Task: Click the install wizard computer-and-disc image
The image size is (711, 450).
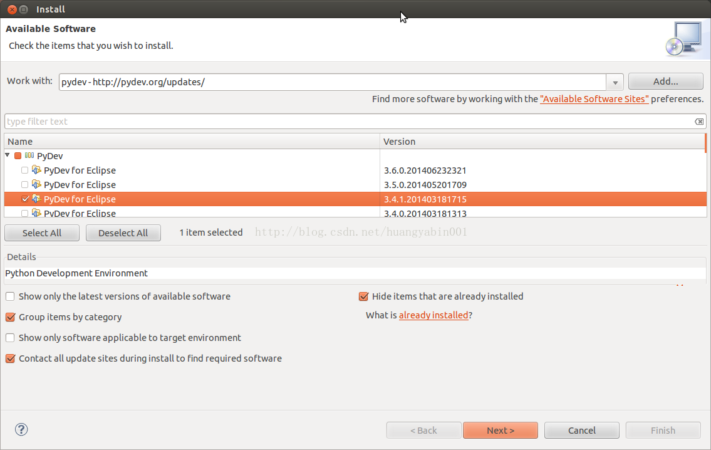Action: click(685, 39)
